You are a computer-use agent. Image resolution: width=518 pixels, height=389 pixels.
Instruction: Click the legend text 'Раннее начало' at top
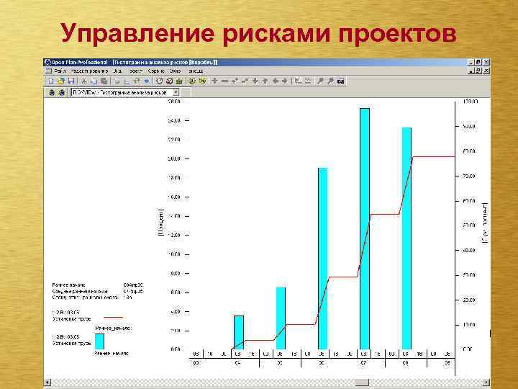69,285
